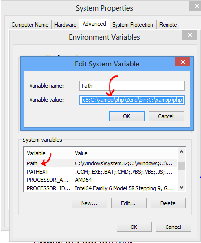201x243 pixels.
Task: Click the AMD64 value cell
Action: [84, 180]
